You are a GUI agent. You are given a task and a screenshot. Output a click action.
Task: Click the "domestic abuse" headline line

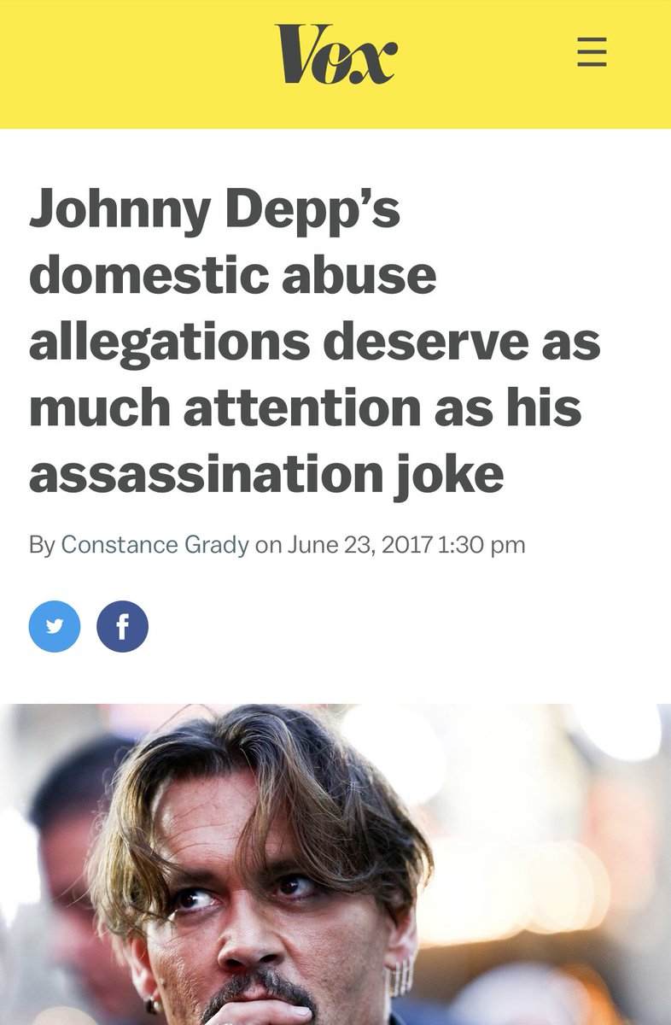(232, 276)
